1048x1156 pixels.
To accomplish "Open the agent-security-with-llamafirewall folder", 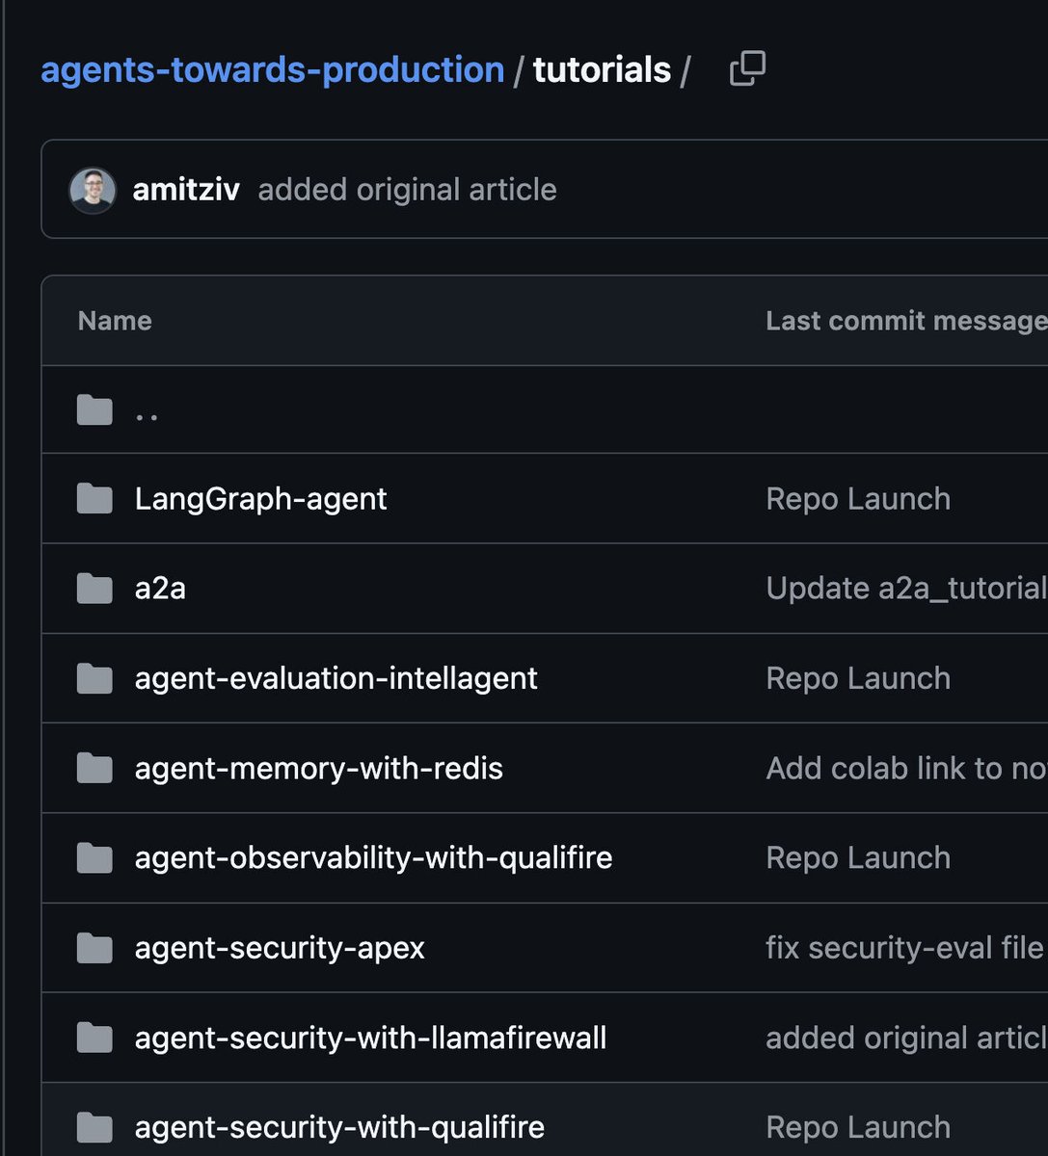I will click(x=370, y=1038).
